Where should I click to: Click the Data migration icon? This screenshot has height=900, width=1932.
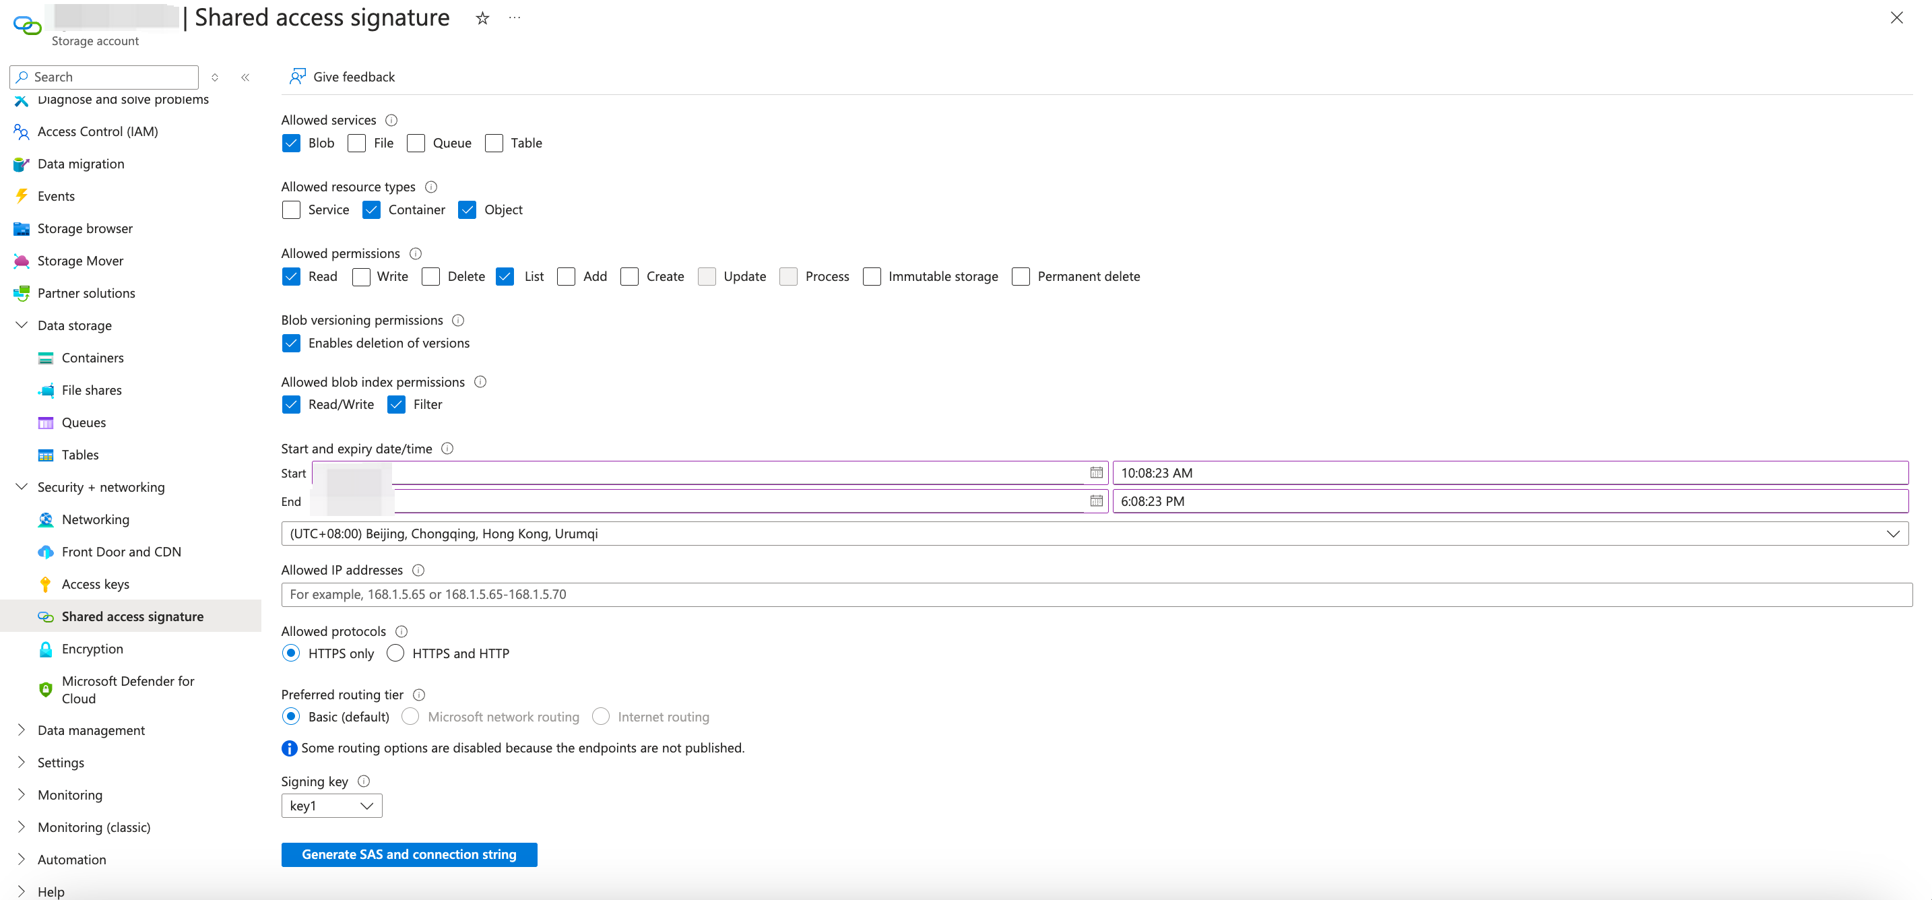(x=21, y=164)
